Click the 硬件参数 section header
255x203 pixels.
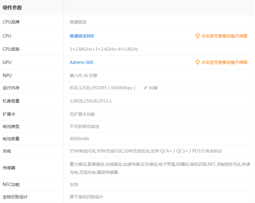(x=12, y=8)
